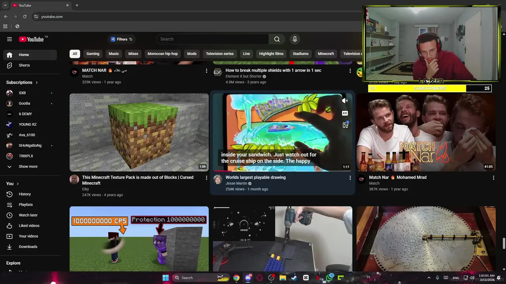The width and height of the screenshot is (506, 284).
Task: Open History in the sidebar
Action: click(30, 194)
